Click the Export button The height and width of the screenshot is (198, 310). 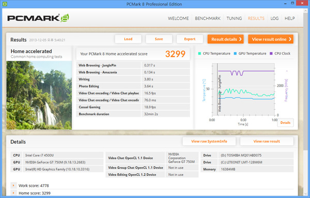(190, 39)
